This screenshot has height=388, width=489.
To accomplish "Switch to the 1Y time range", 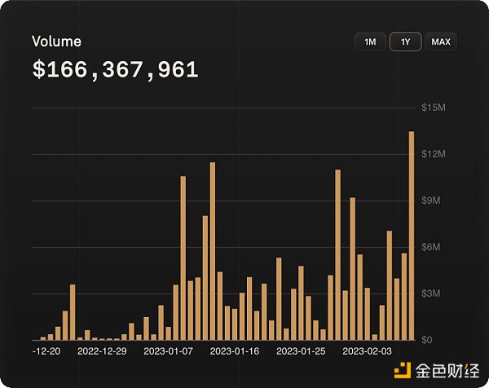I will point(405,42).
